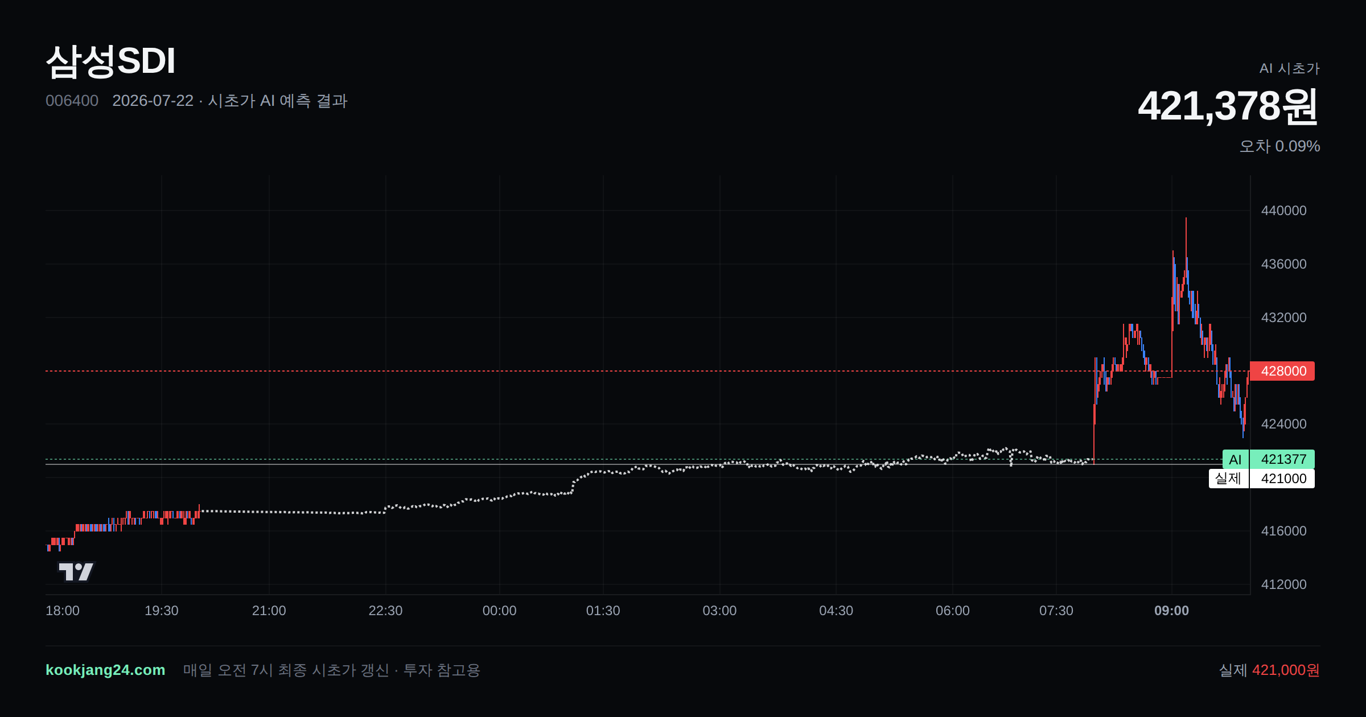Click the 436000 price axis label
The width and height of the screenshot is (1366, 717).
click(x=1283, y=264)
